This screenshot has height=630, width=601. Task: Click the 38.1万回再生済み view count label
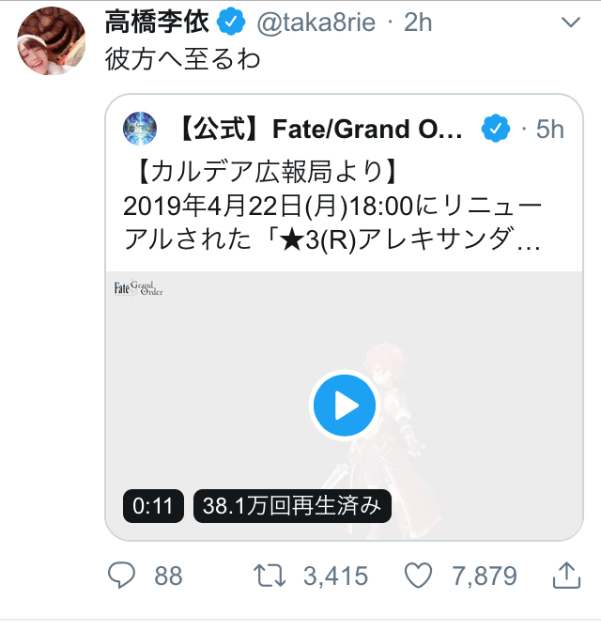[291, 506]
